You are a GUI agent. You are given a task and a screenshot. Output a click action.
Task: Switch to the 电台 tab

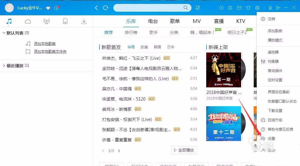(x=153, y=21)
